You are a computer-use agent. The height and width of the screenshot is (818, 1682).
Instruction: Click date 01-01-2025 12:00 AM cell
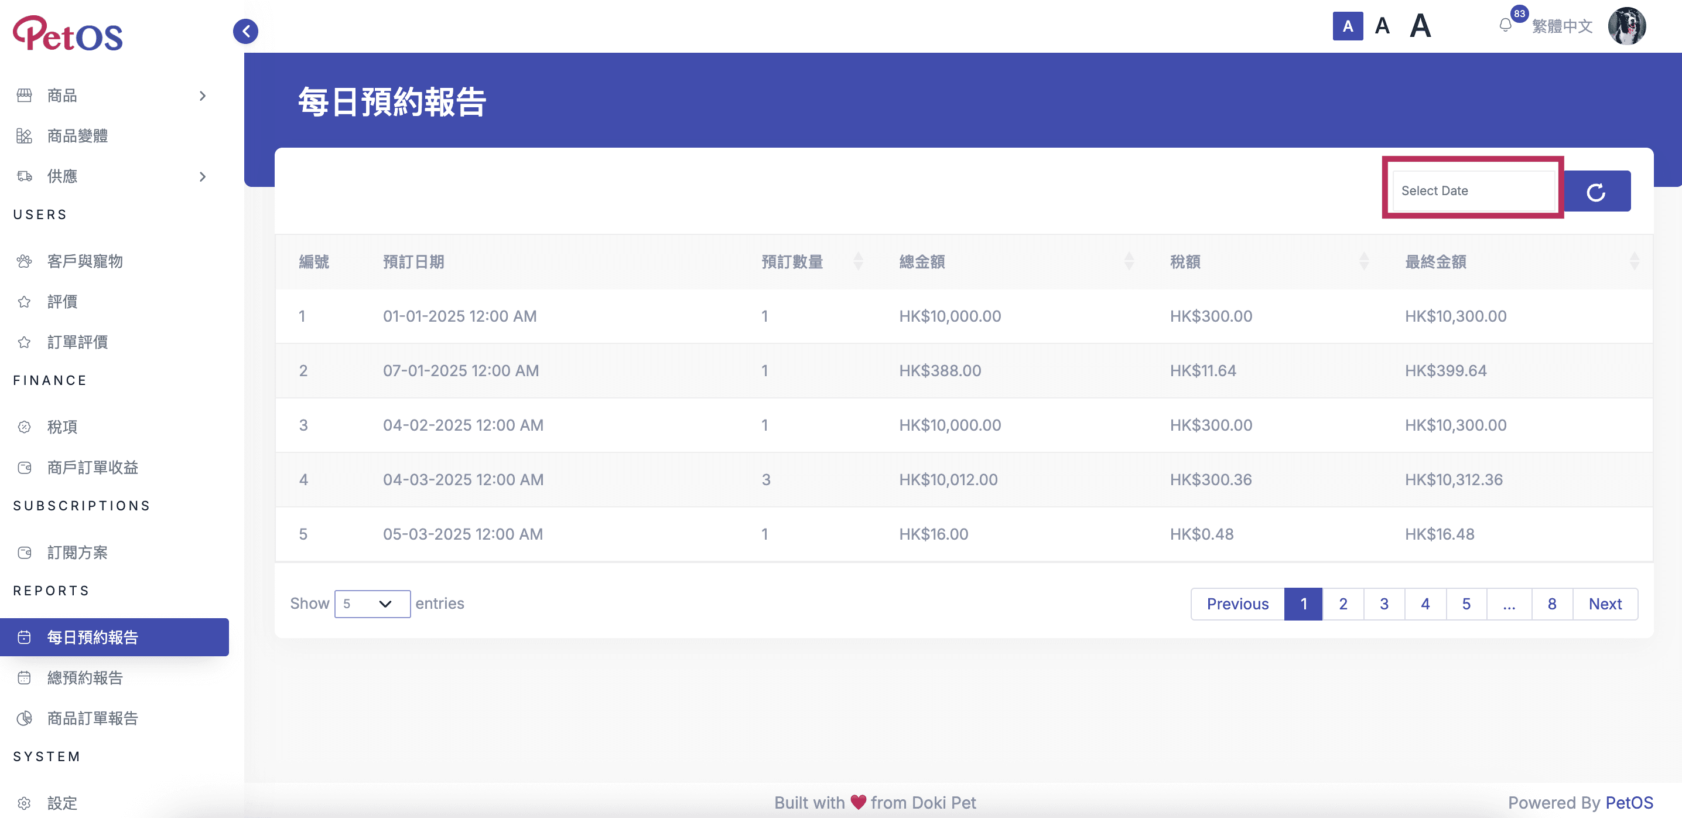click(460, 316)
